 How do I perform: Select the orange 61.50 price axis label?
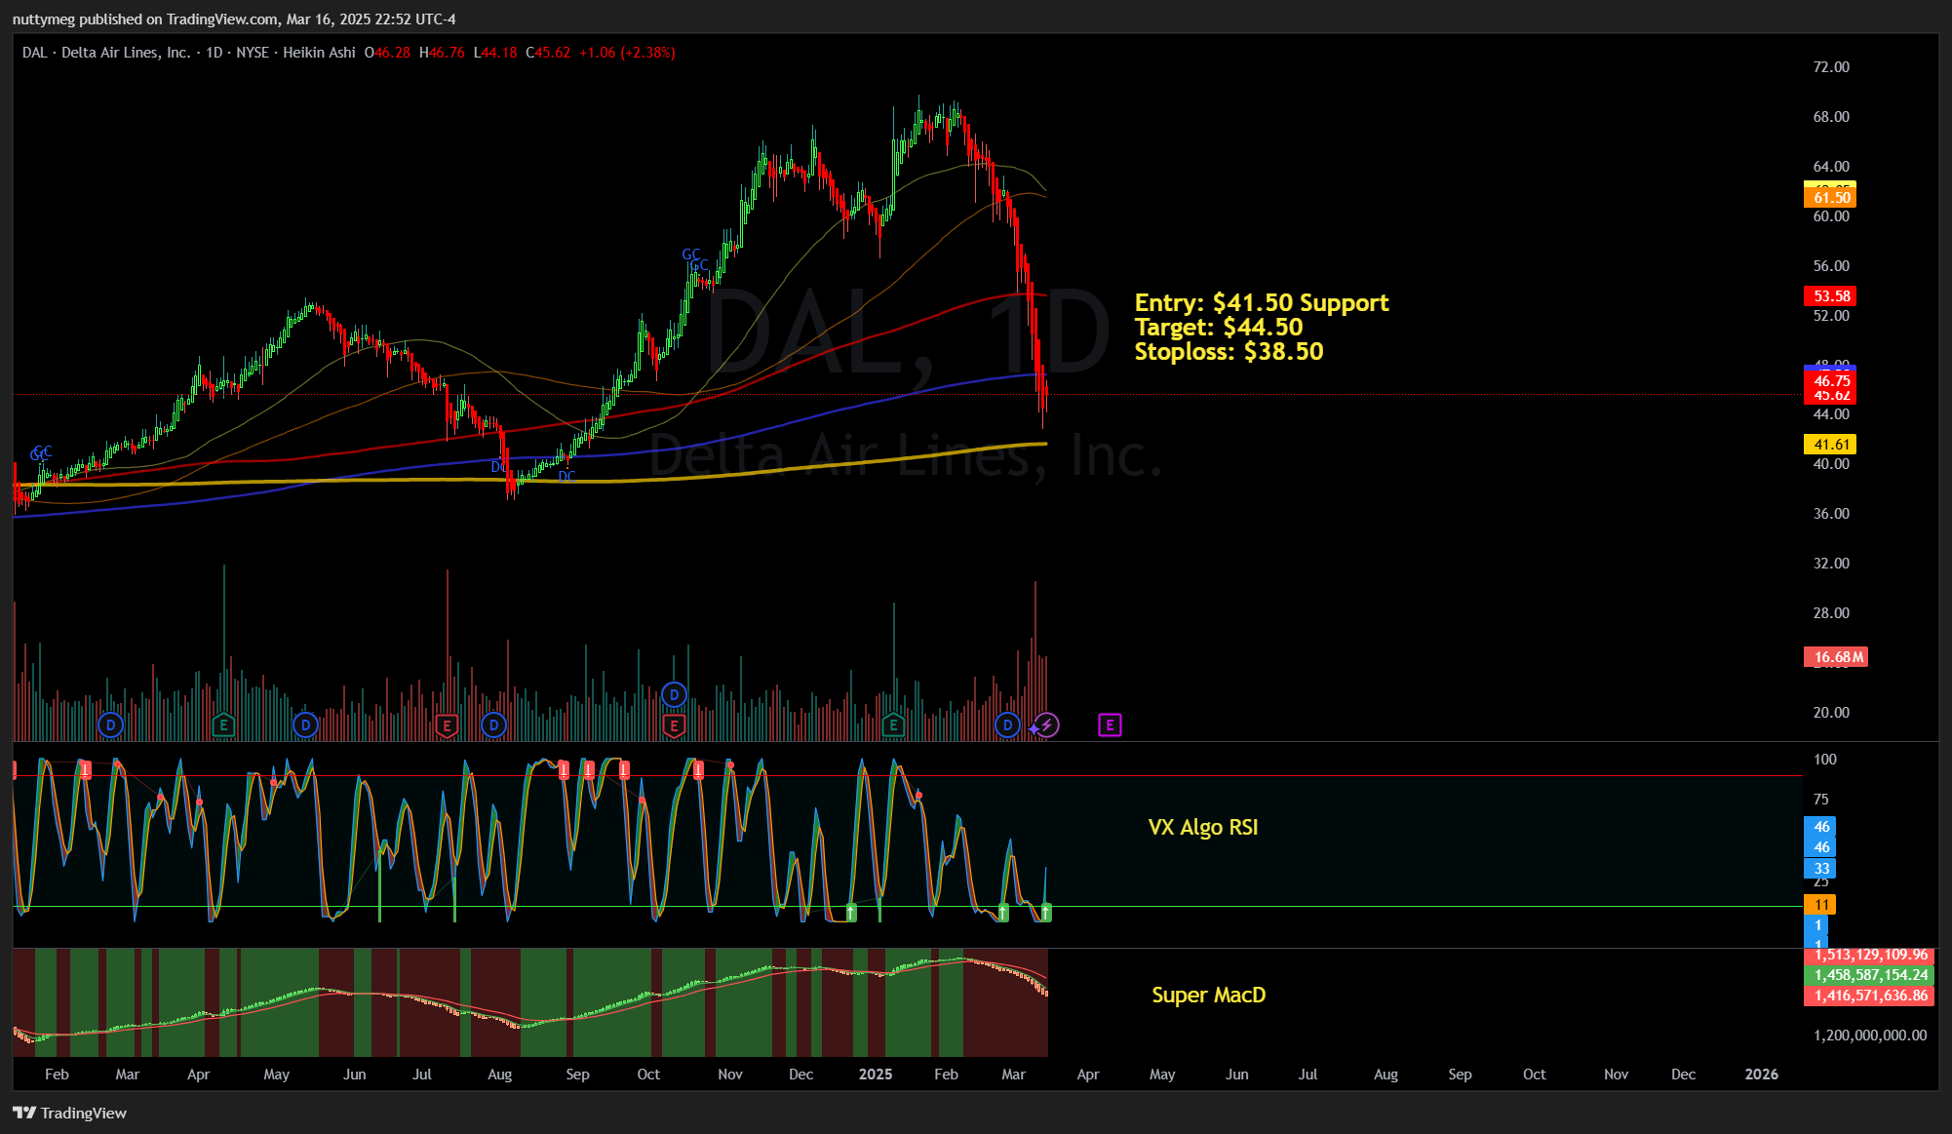click(1830, 198)
